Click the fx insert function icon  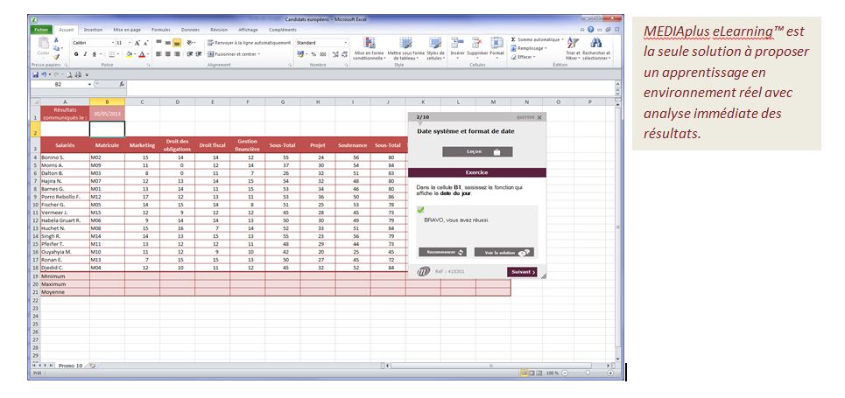122,85
